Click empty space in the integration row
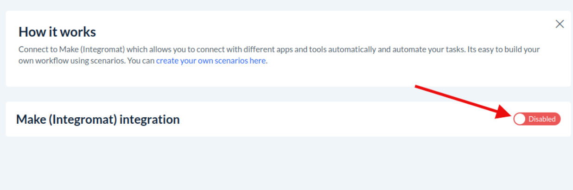 [x=325, y=120]
